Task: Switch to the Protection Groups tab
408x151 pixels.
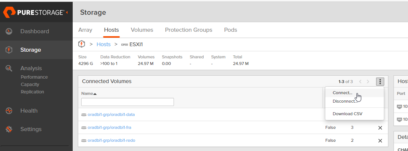Action: (x=189, y=30)
